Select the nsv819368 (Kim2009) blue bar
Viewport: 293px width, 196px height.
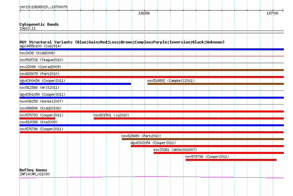pos(151,125)
